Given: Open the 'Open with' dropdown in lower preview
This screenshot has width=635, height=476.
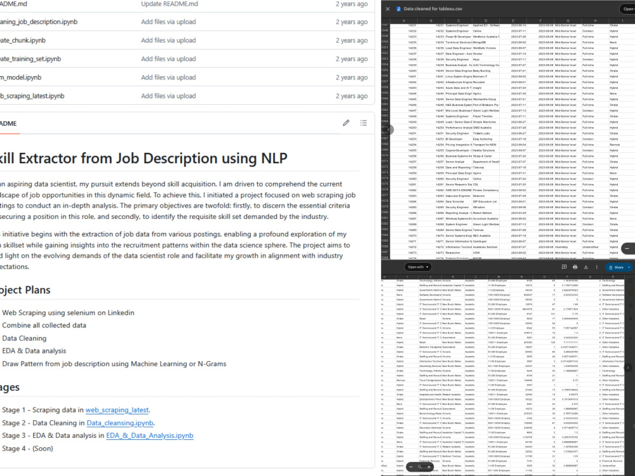Looking at the screenshot, I should pos(418,267).
